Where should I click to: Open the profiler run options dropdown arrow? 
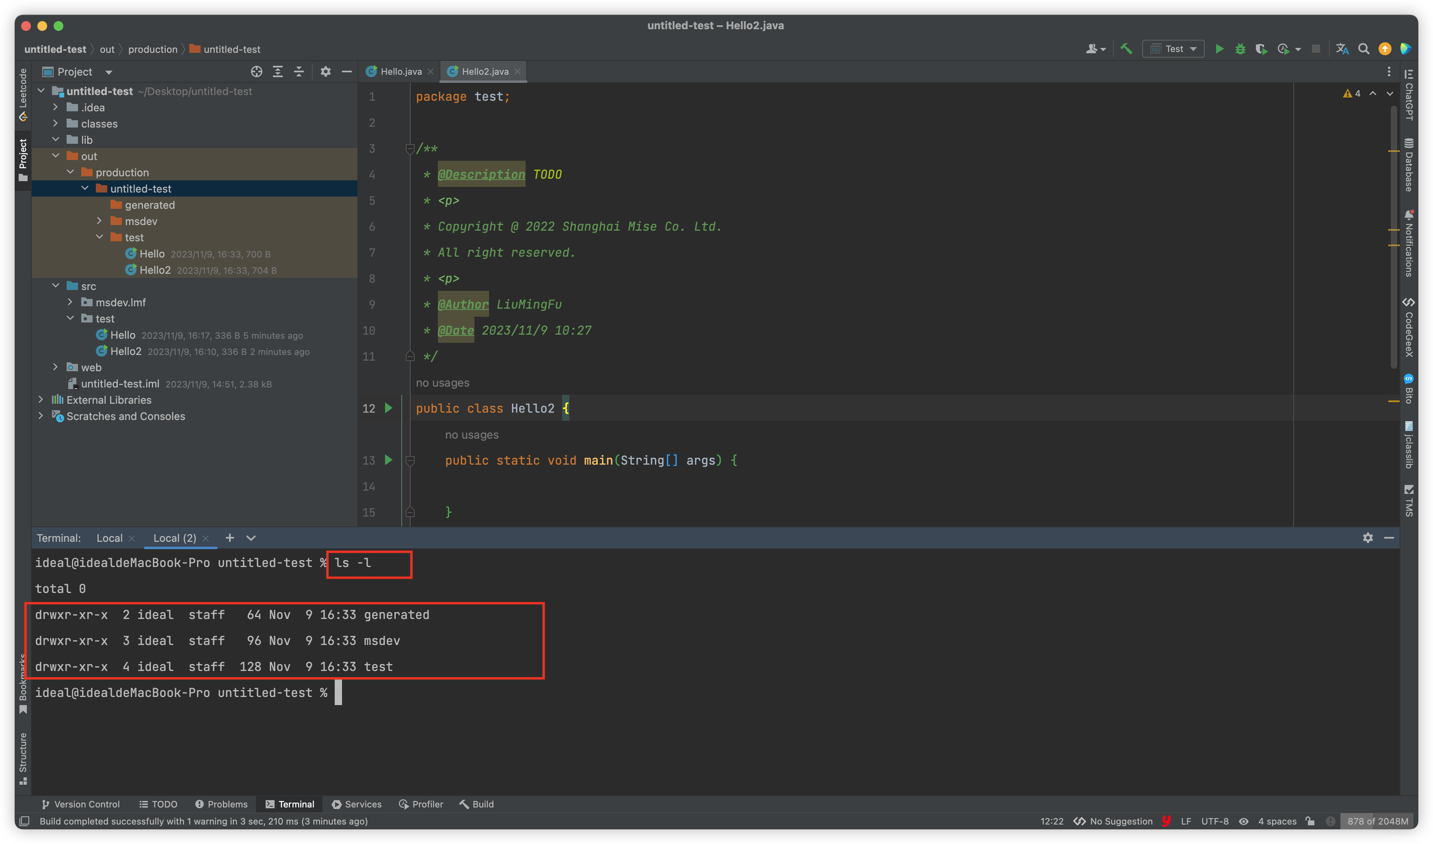[1298, 50]
